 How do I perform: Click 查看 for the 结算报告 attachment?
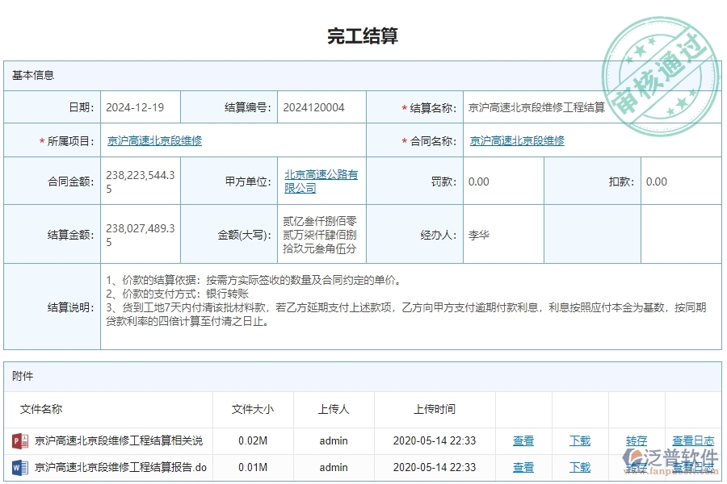pyautogui.click(x=523, y=467)
